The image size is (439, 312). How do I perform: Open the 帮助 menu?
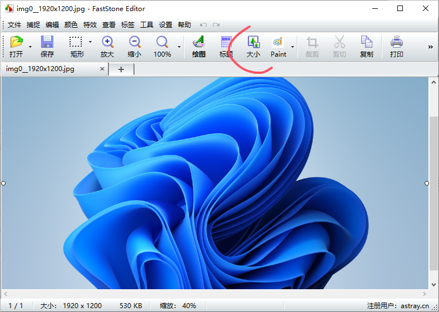coord(184,25)
